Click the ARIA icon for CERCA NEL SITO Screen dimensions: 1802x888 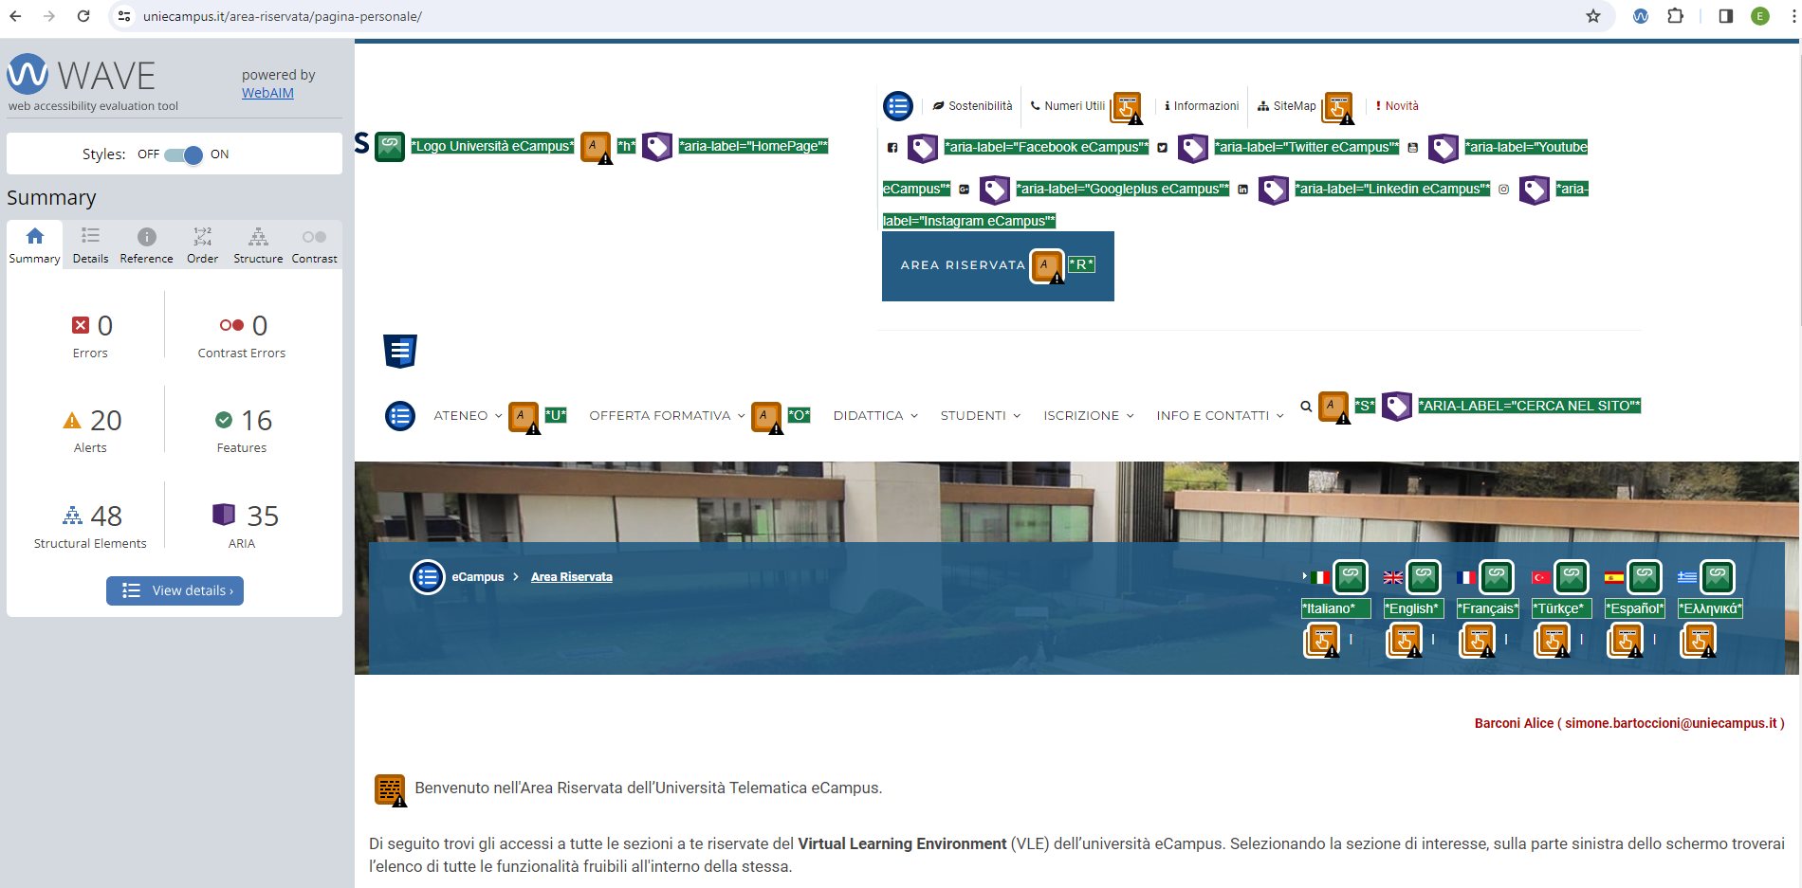click(x=1397, y=407)
